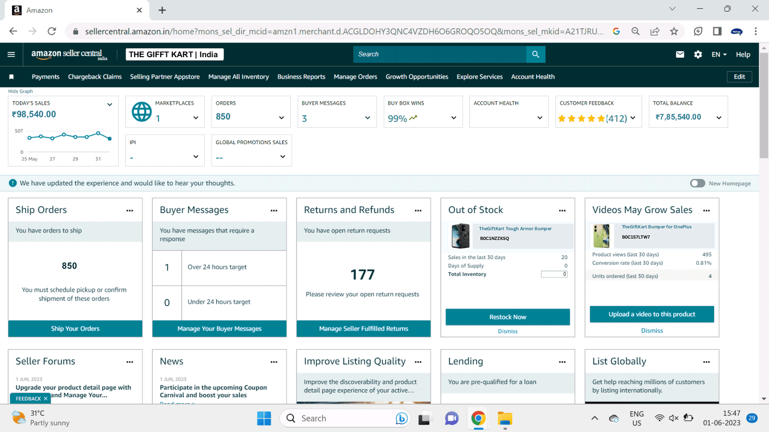Screen dimensions: 769x432
Task: Dismiss the Out of Stock card
Action: point(508,332)
